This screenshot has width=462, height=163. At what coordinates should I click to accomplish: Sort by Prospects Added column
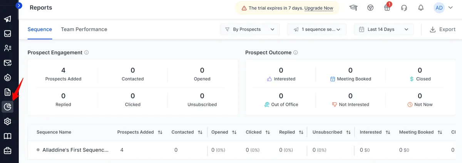(160, 132)
